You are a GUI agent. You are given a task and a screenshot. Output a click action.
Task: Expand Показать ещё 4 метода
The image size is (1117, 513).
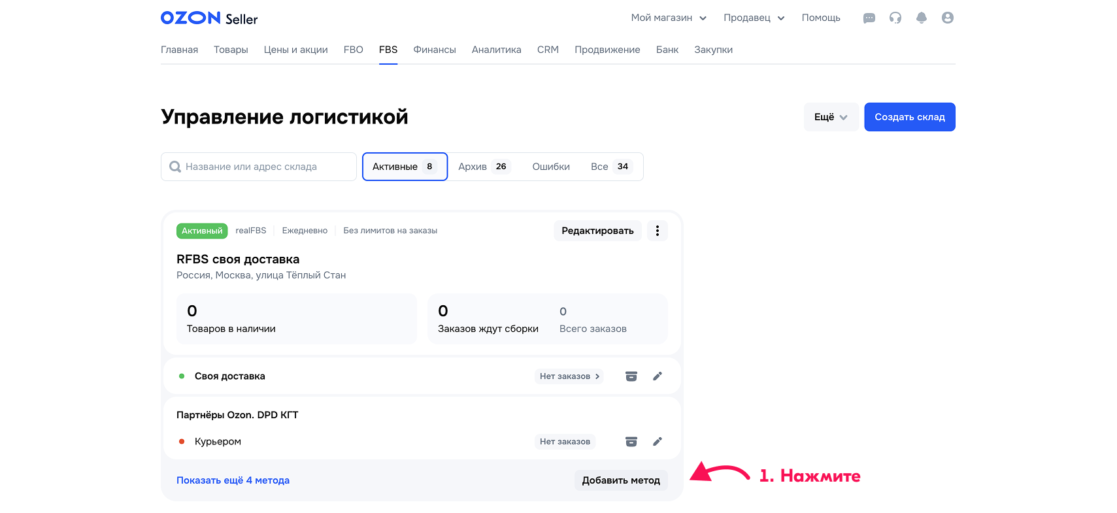[x=233, y=480]
